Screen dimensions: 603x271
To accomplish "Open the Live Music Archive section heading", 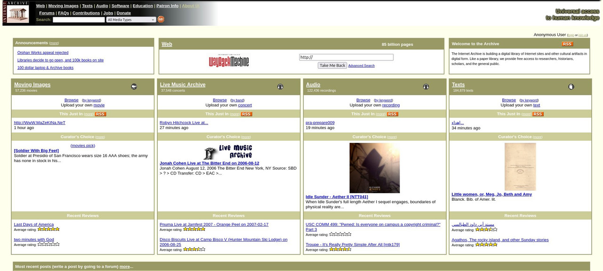I will 182,85.
